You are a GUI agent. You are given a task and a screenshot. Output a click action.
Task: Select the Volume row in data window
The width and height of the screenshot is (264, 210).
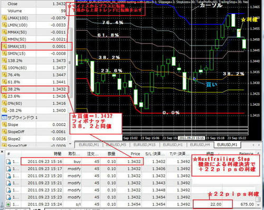pos(34,11)
